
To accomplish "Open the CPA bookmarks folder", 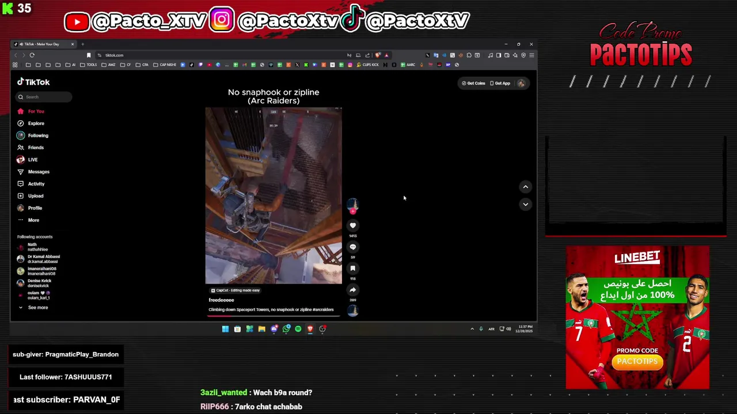I will [143, 65].
